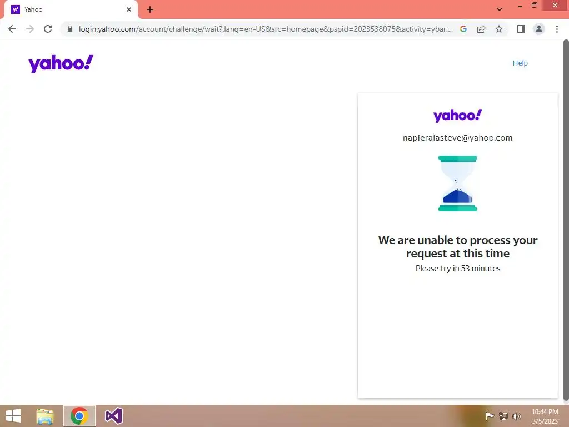Click the padlock site info icon
This screenshot has width=569, height=427.
(70, 29)
